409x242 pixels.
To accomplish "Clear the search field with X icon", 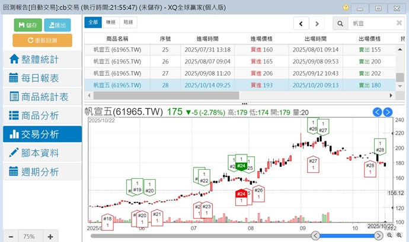I will pos(399,23).
